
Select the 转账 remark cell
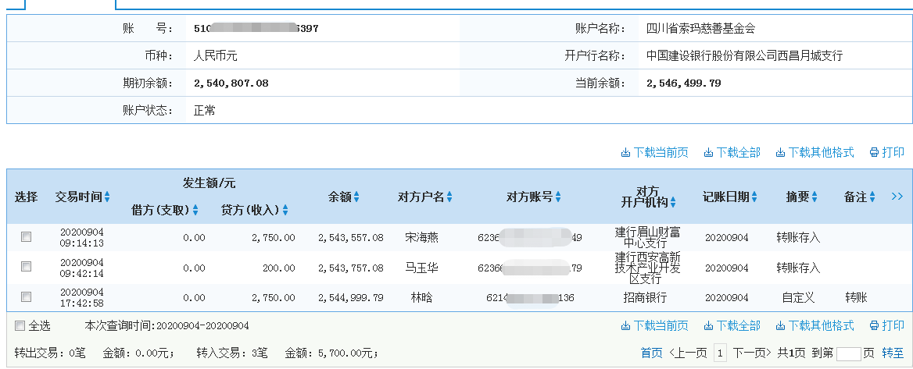tap(856, 297)
